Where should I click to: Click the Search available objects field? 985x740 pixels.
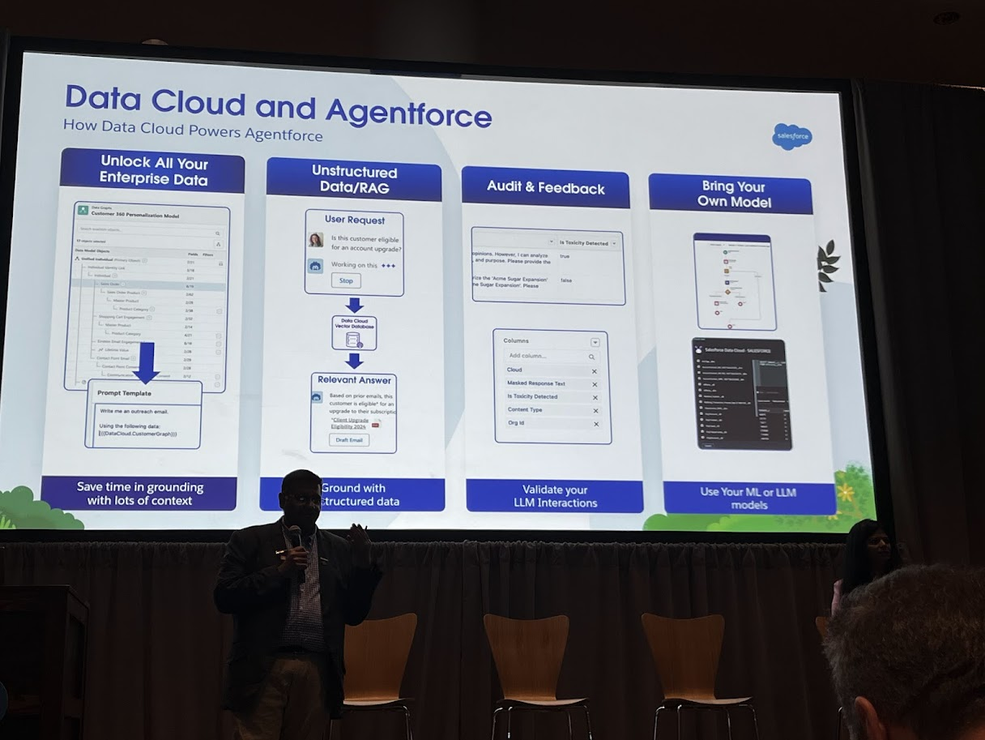click(x=149, y=232)
